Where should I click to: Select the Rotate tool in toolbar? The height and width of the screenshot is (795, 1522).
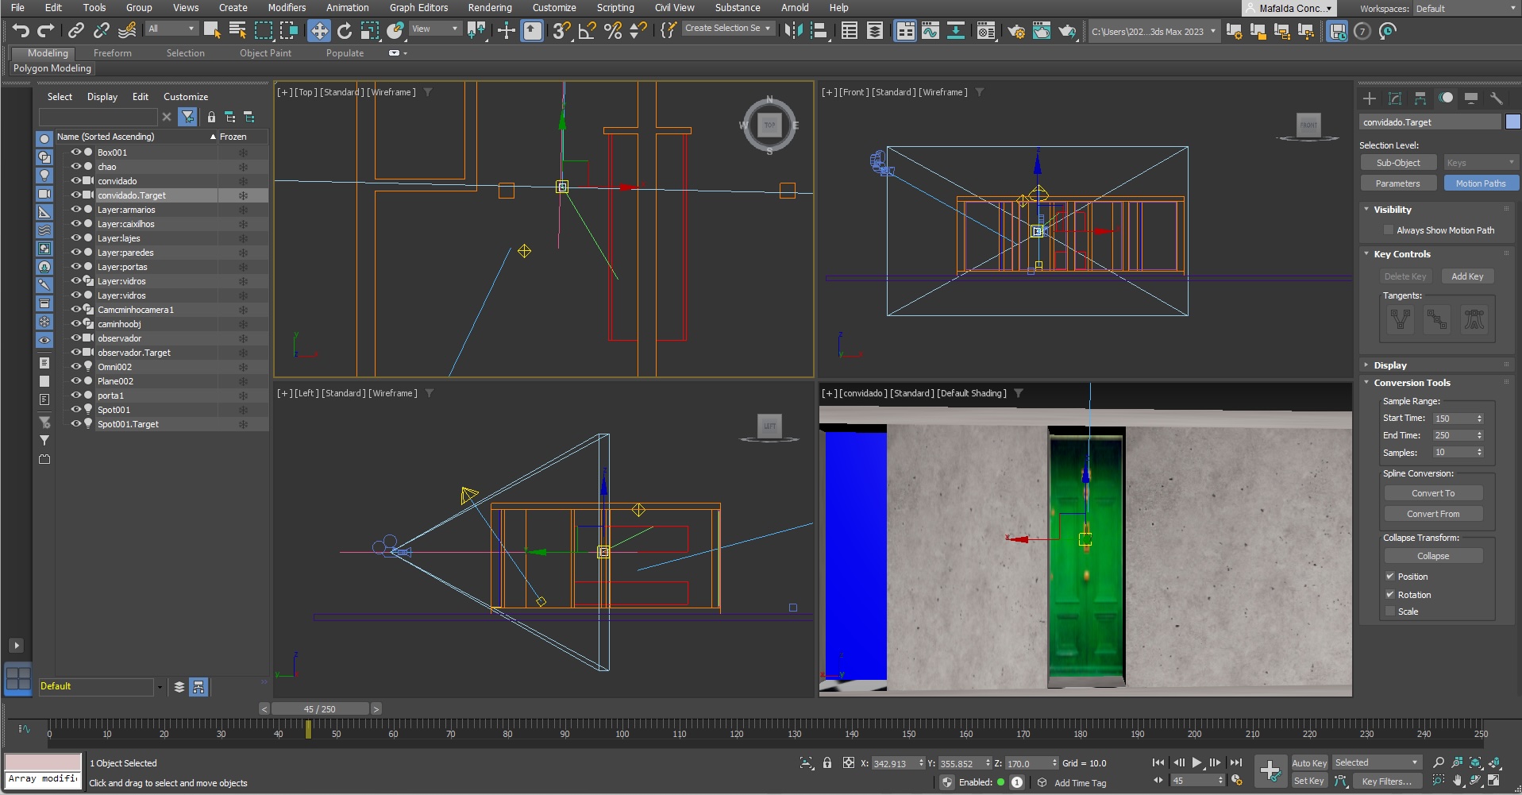[x=345, y=31]
